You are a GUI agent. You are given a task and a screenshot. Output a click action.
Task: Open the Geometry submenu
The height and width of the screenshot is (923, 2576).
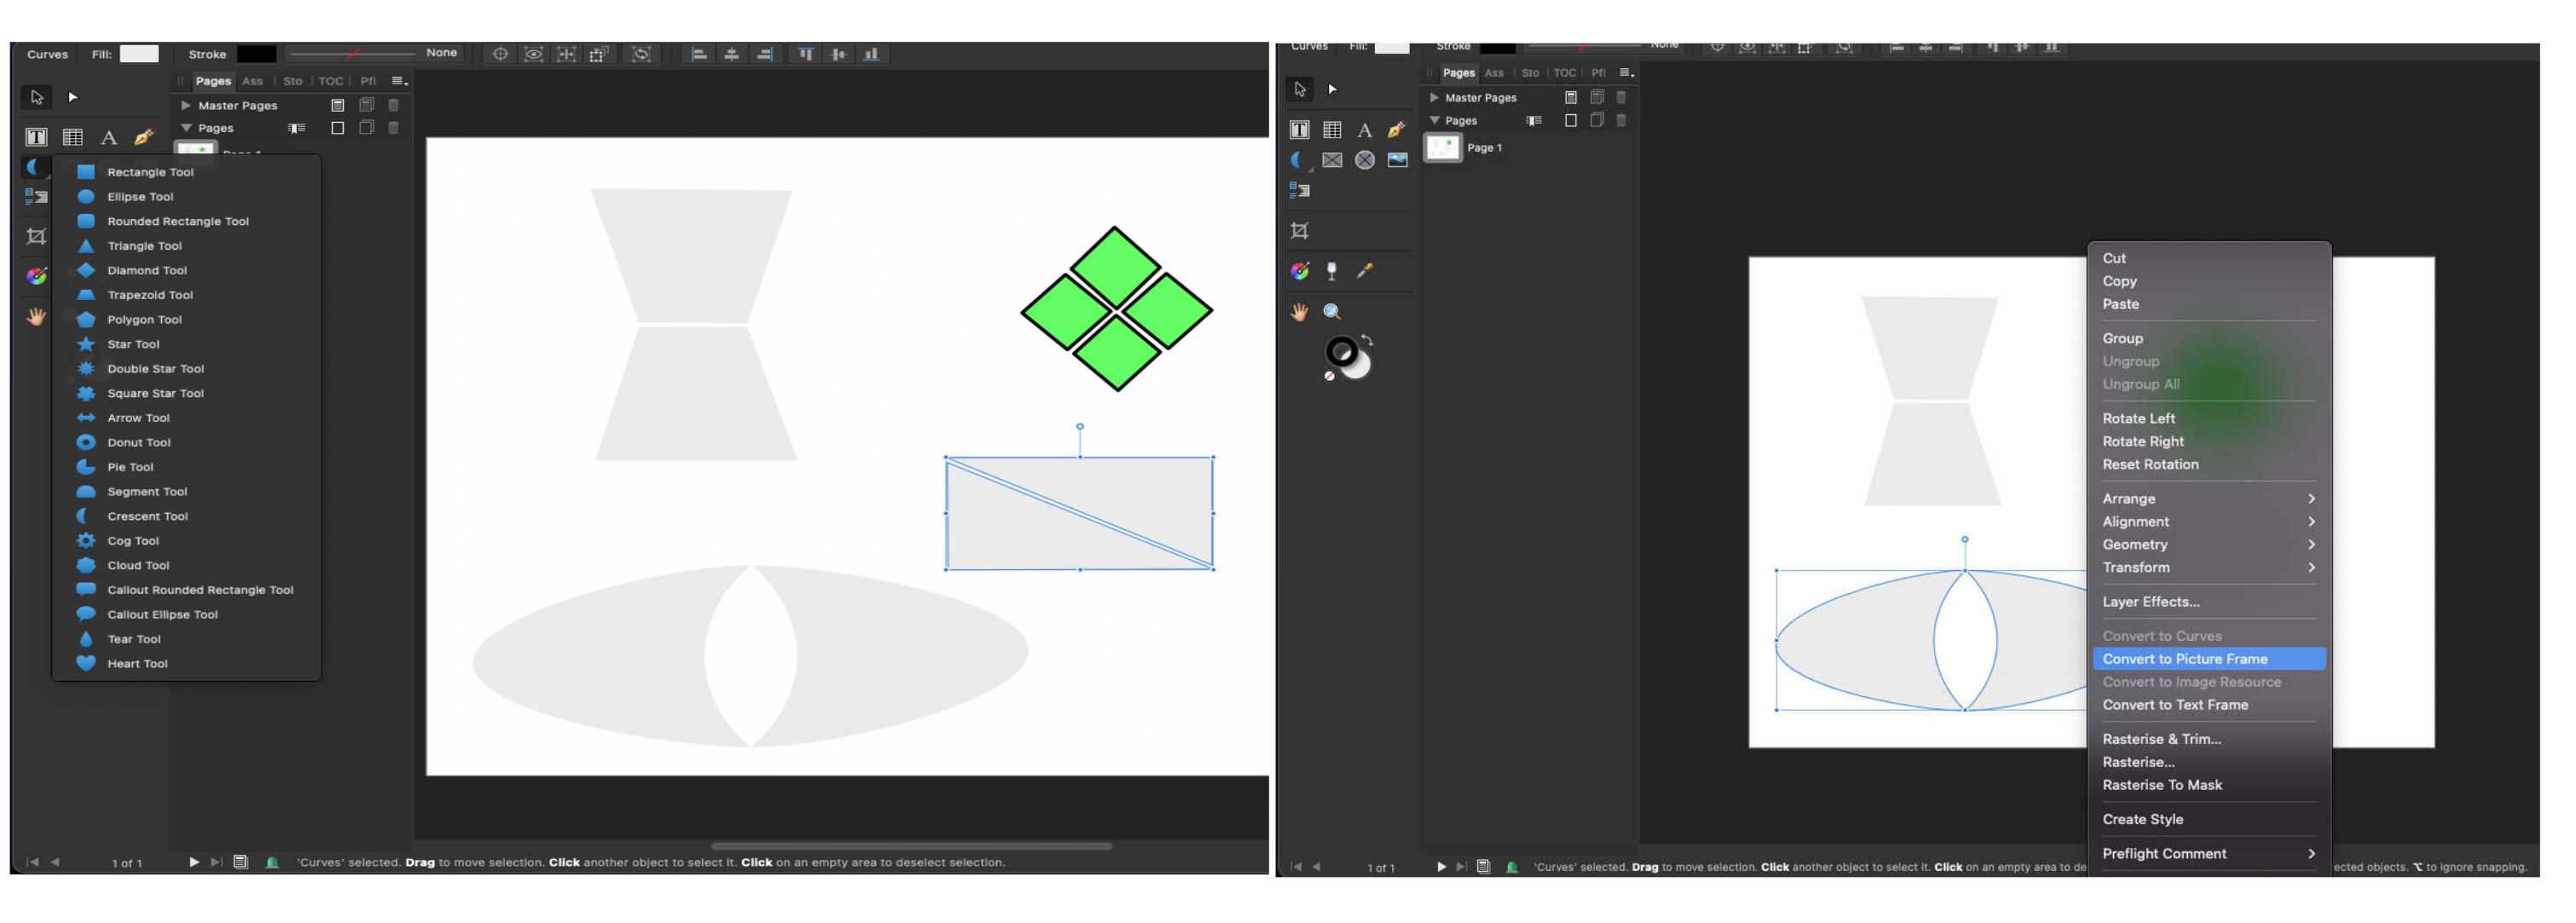pos(2208,545)
